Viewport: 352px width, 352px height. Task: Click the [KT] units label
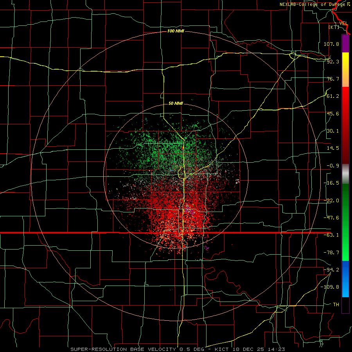pyautogui.click(x=334, y=27)
